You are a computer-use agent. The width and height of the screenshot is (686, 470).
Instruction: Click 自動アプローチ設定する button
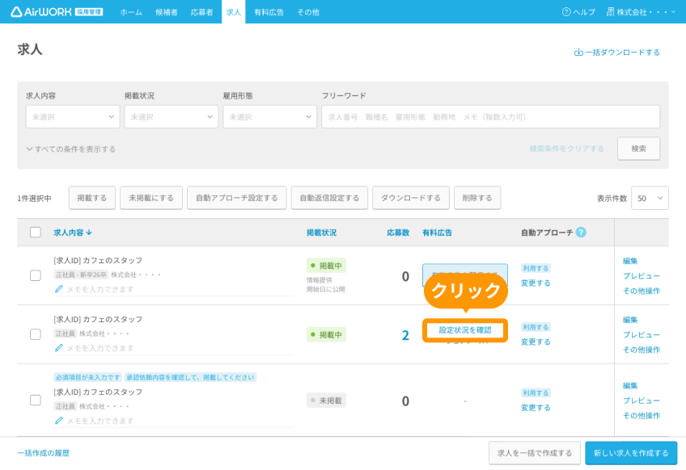pos(237,198)
